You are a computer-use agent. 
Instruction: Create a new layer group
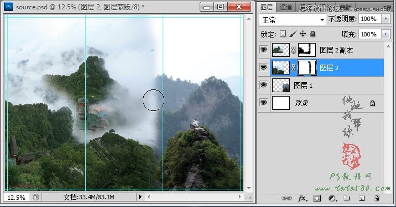[x=346, y=198]
